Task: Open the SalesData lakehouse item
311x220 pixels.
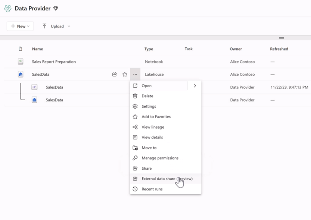Action: pyautogui.click(x=41, y=75)
